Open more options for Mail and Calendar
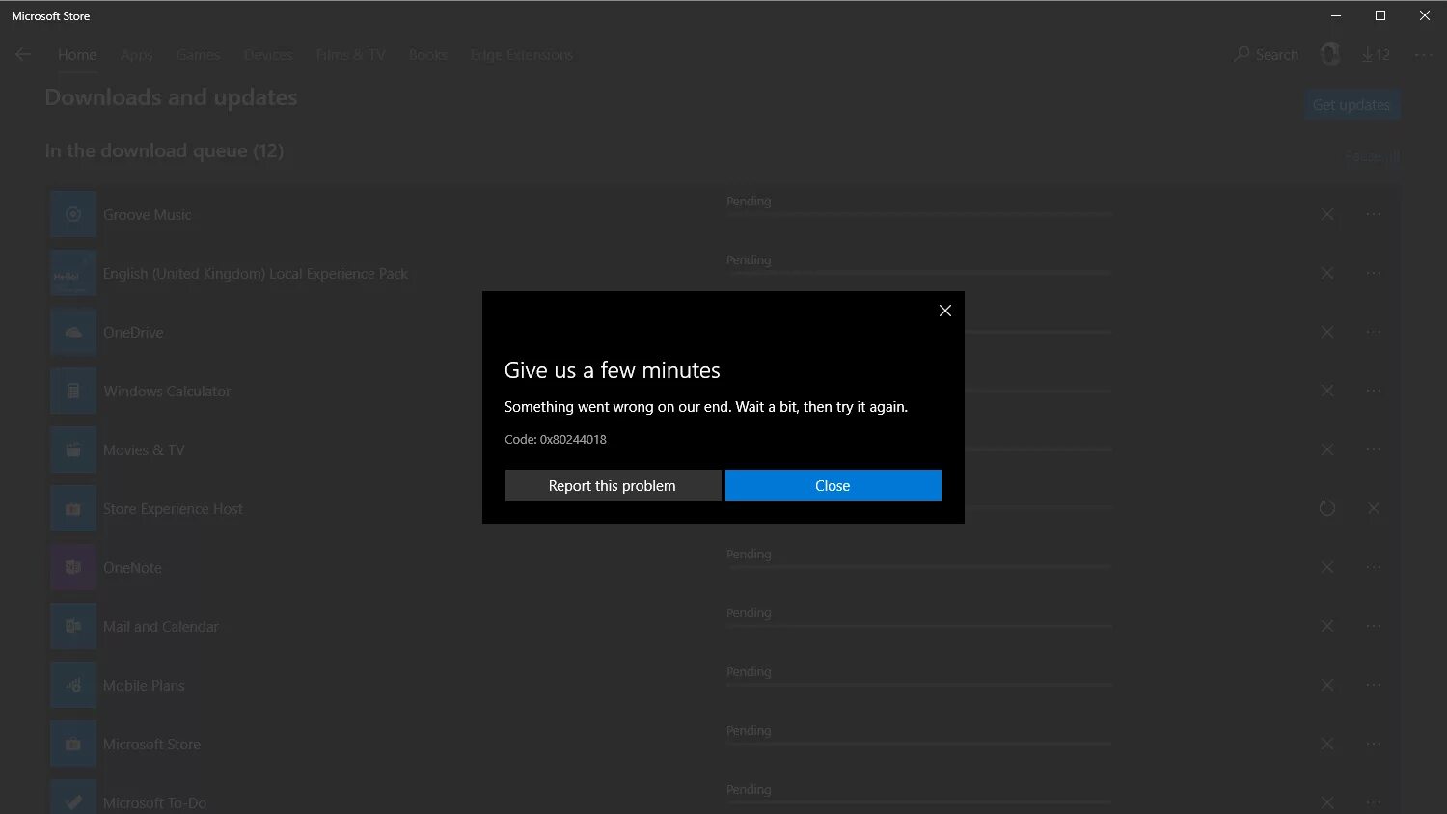This screenshot has width=1447, height=814. (1374, 626)
